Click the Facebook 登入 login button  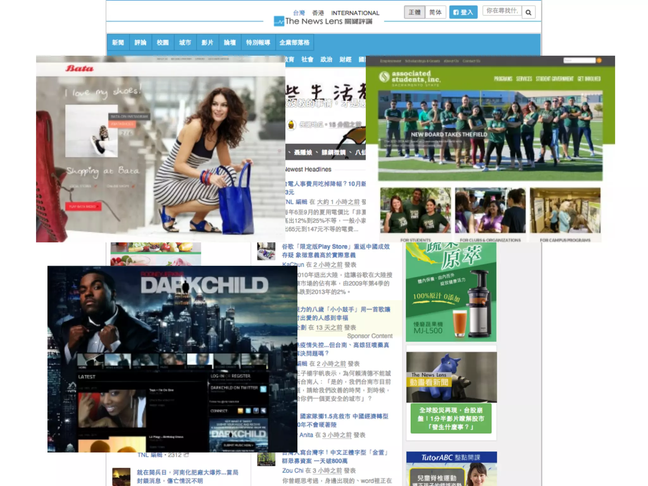(463, 12)
